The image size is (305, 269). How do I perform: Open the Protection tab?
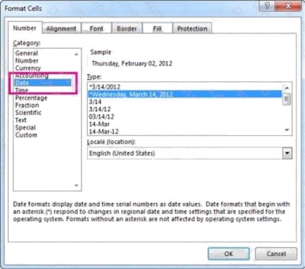192,29
